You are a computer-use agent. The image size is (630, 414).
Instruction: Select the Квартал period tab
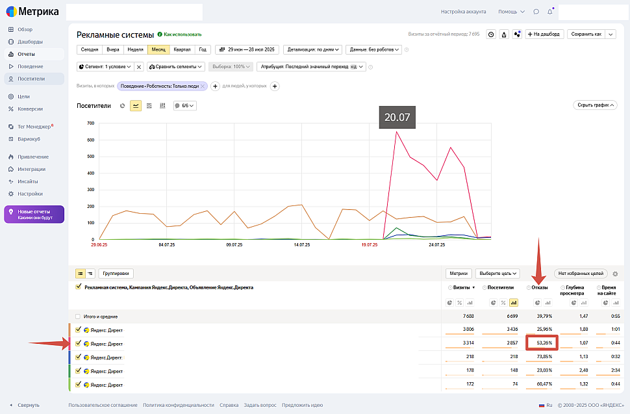tap(182, 49)
